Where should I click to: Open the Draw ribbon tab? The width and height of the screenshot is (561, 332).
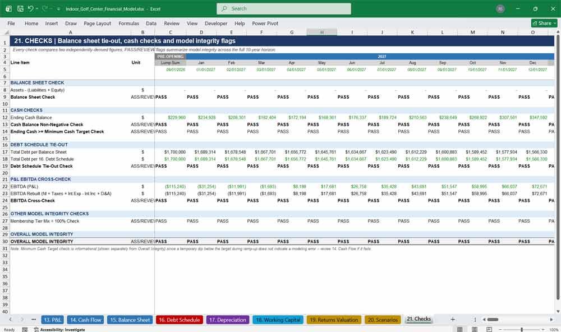click(71, 23)
